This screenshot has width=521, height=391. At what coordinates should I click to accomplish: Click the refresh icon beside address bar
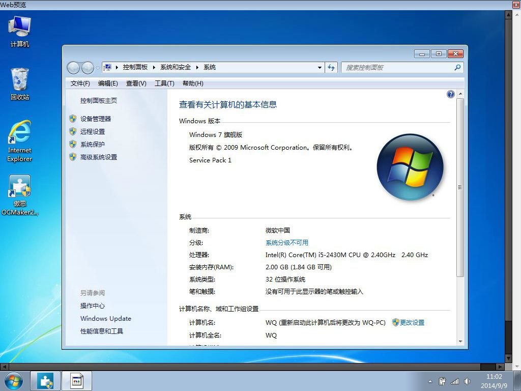[x=331, y=68]
